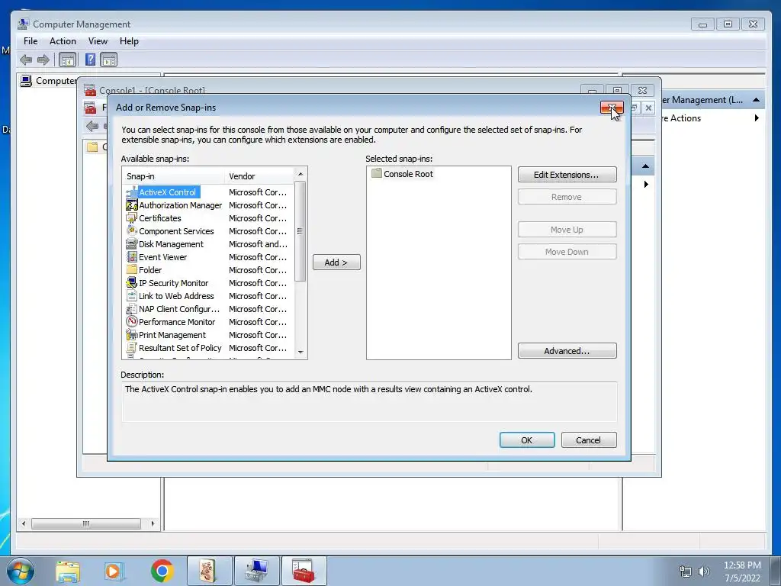Switch to the red toolbox MMC taskbar item
Screen dimensions: 781x586
click(x=304, y=571)
